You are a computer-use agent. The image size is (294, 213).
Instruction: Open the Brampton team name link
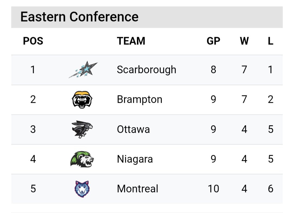pos(139,99)
